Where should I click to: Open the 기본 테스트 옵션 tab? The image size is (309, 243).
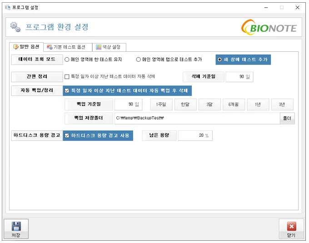pos(68,47)
